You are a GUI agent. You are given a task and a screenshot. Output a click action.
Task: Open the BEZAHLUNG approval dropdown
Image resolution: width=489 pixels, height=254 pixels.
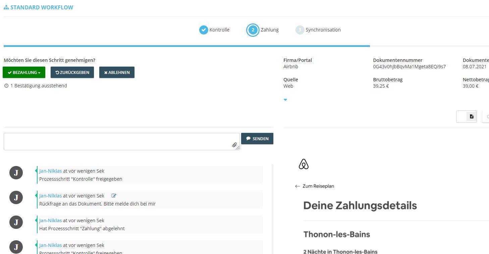(x=24, y=72)
